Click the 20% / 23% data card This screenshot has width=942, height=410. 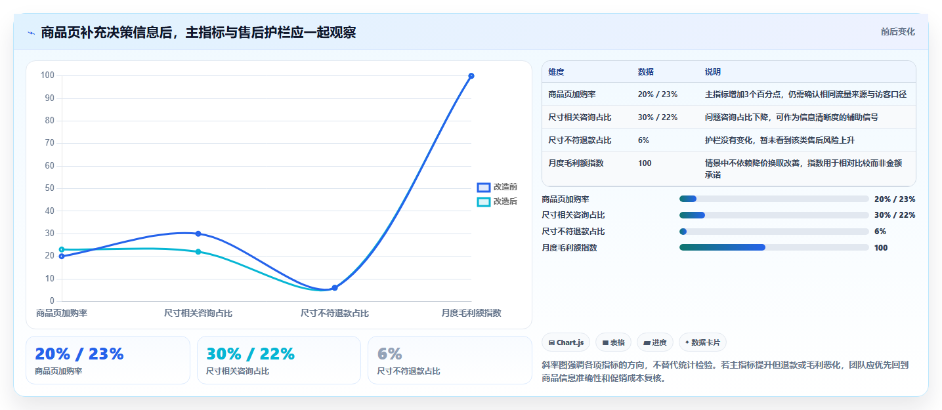click(108, 360)
